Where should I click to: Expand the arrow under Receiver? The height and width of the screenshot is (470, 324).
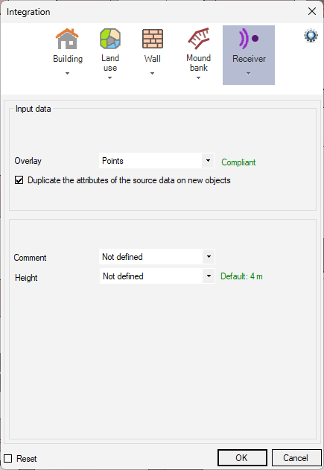coord(248,74)
